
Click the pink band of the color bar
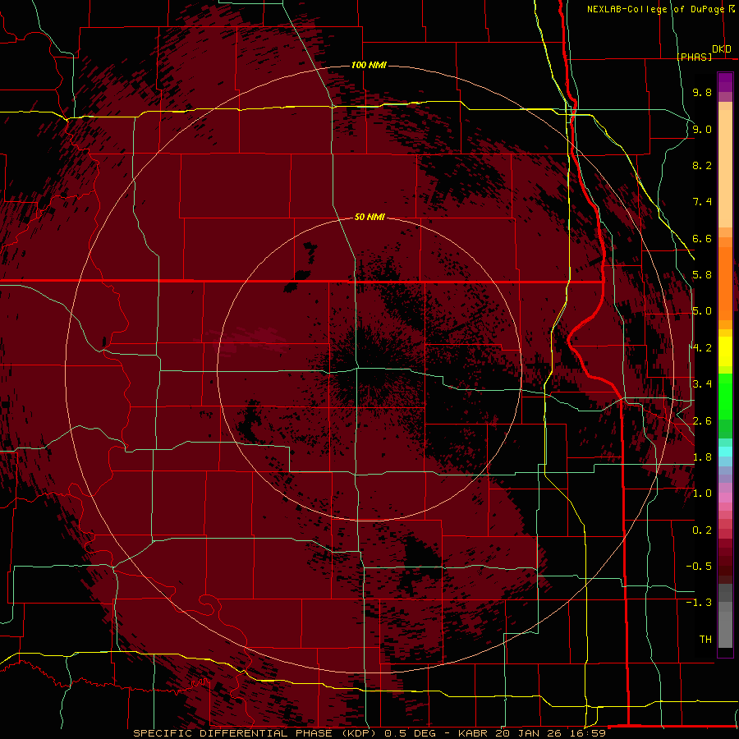pos(725,498)
